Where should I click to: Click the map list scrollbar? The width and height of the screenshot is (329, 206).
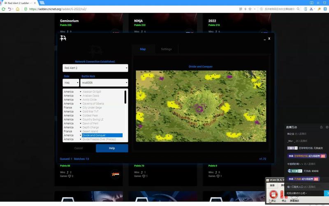[125, 97]
